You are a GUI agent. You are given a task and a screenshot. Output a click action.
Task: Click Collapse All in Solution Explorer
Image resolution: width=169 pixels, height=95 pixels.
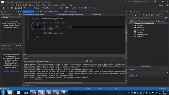(x=149, y=15)
